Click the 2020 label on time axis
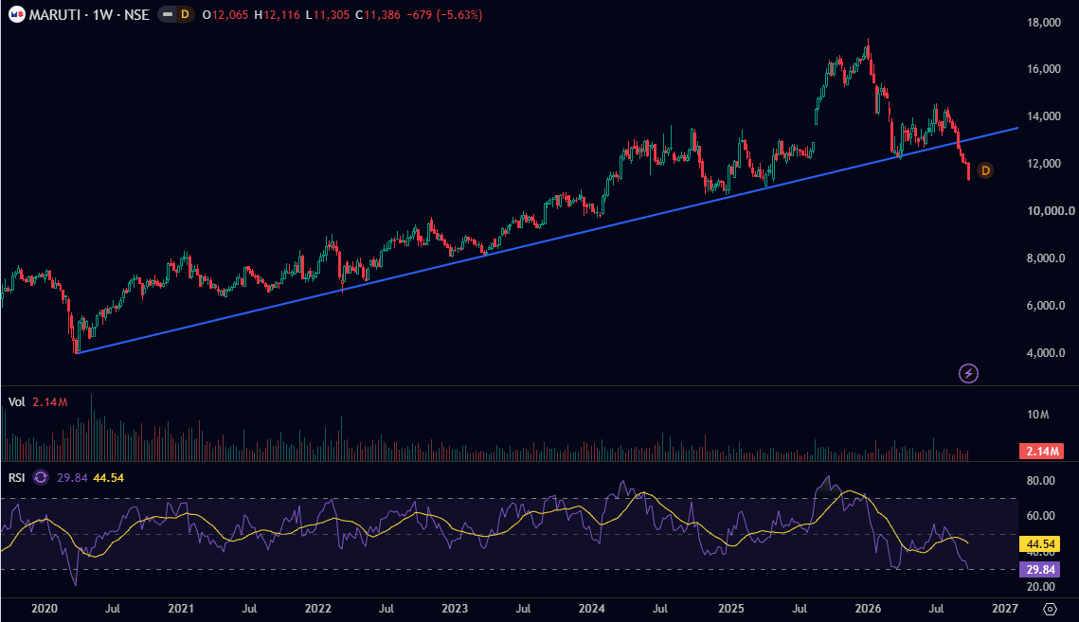The image size is (1079, 622). (44, 609)
